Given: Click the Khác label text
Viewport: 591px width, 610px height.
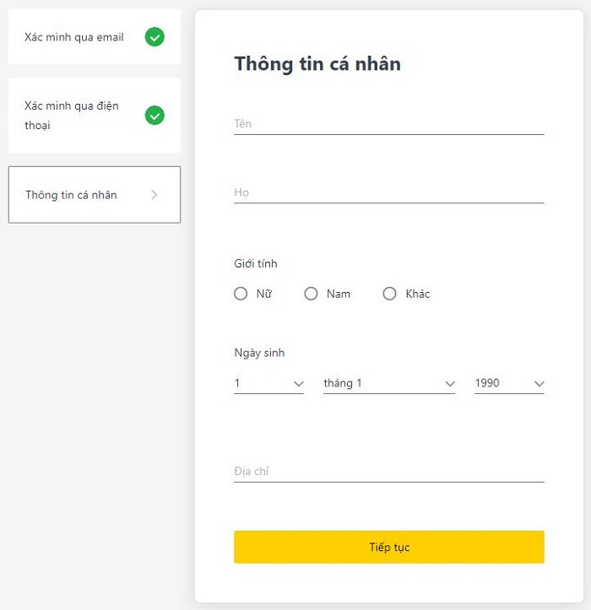Looking at the screenshot, I should click(x=418, y=294).
